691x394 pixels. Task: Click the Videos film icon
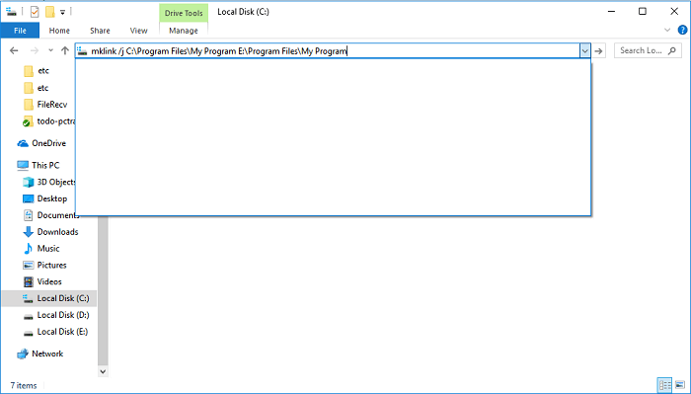29,281
